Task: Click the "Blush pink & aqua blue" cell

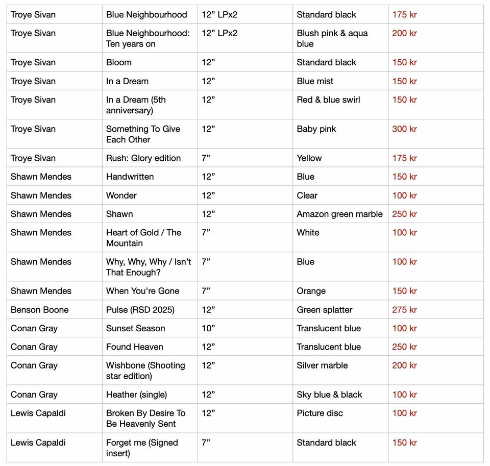Action: pos(332,38)
